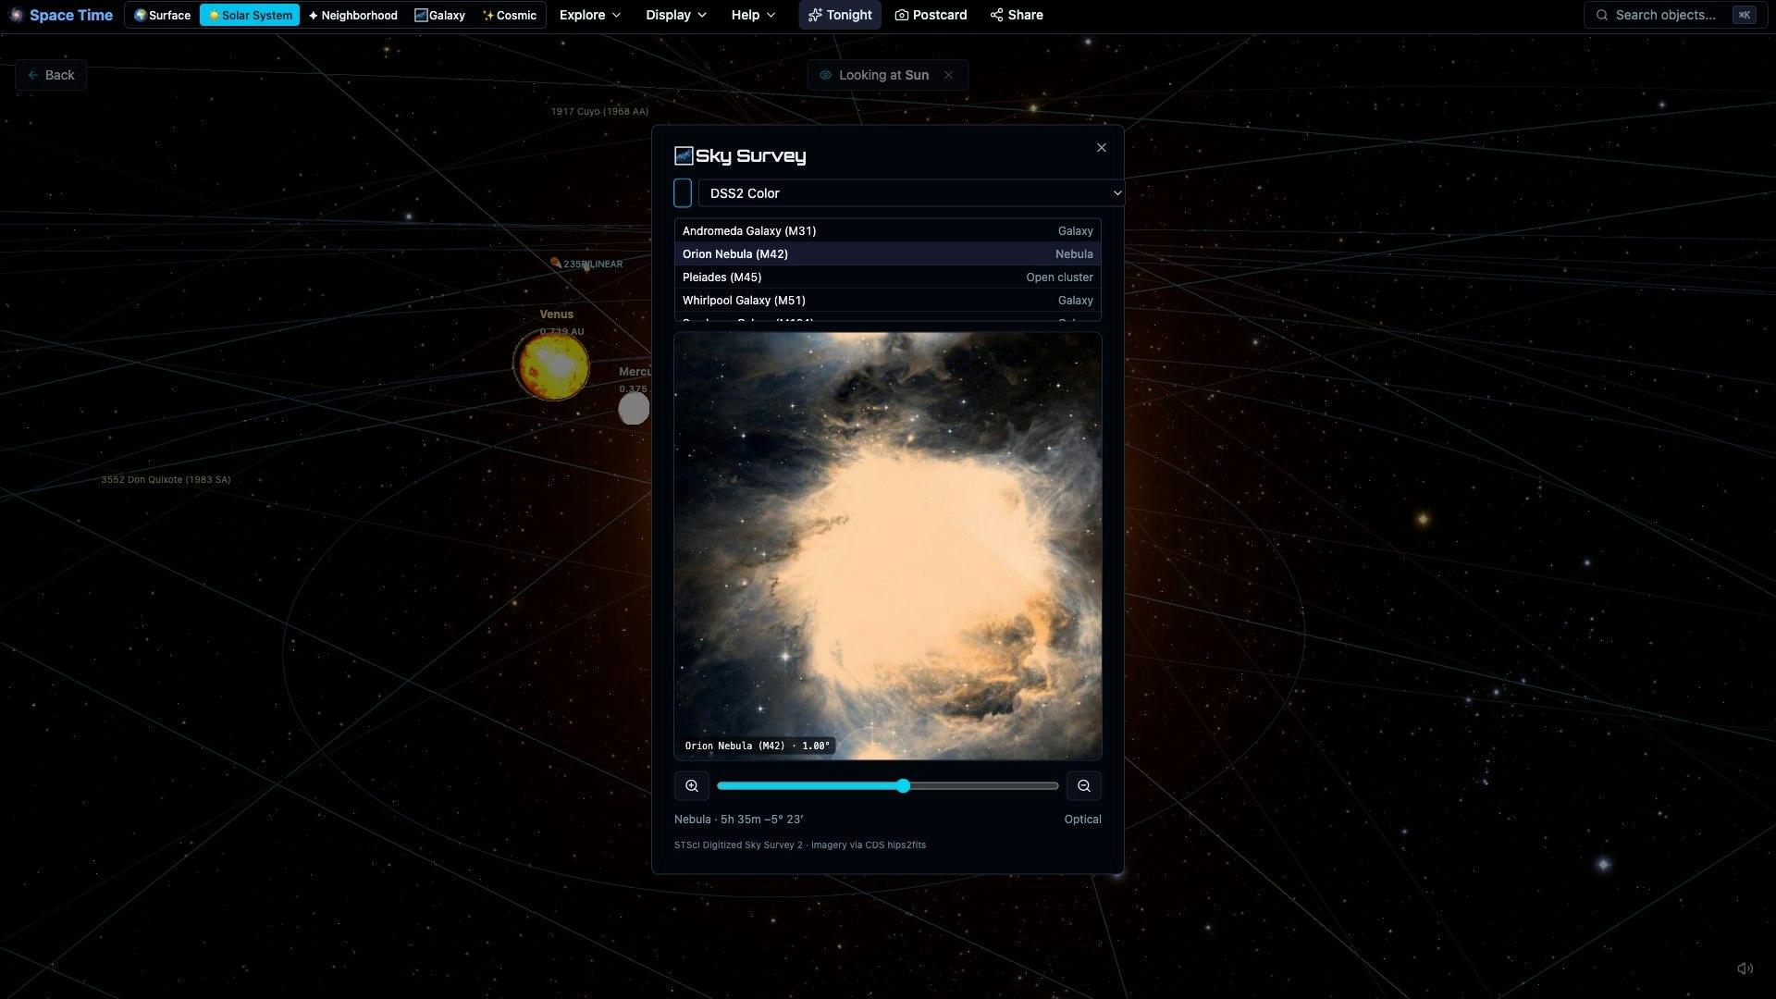Expand the Explore menu
Image resolution: width=1776 pixels, height=999 pixels.
click(590, 15)
